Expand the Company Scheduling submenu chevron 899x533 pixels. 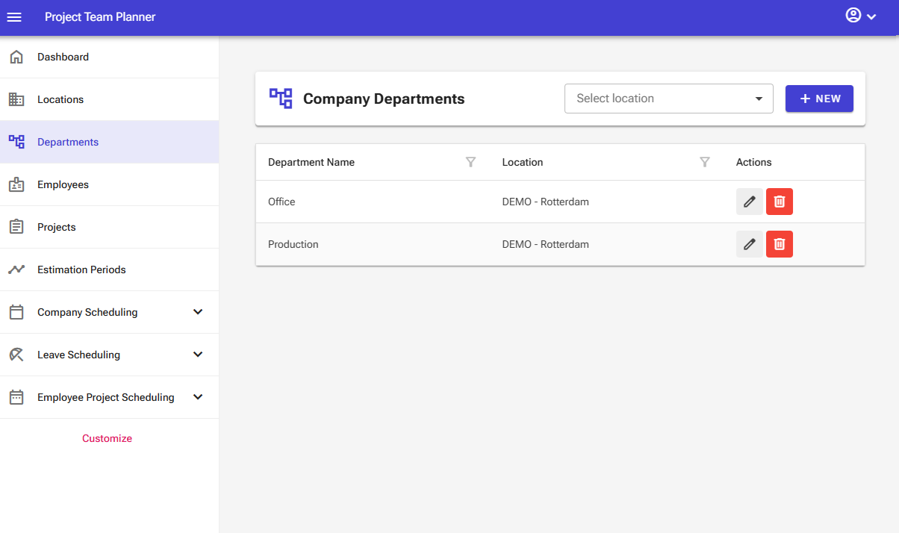pyautogui.click(x=198, y=312)
